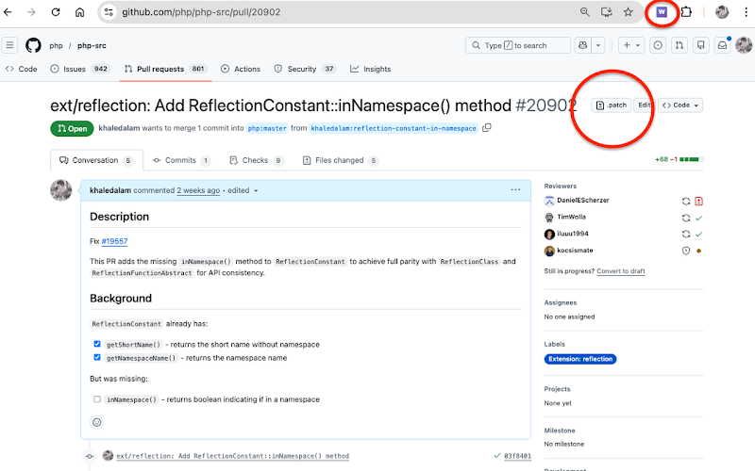Screen dimensions: 755x471
Task: Add an emoji reaction to the comment
Action: (97, 422)
